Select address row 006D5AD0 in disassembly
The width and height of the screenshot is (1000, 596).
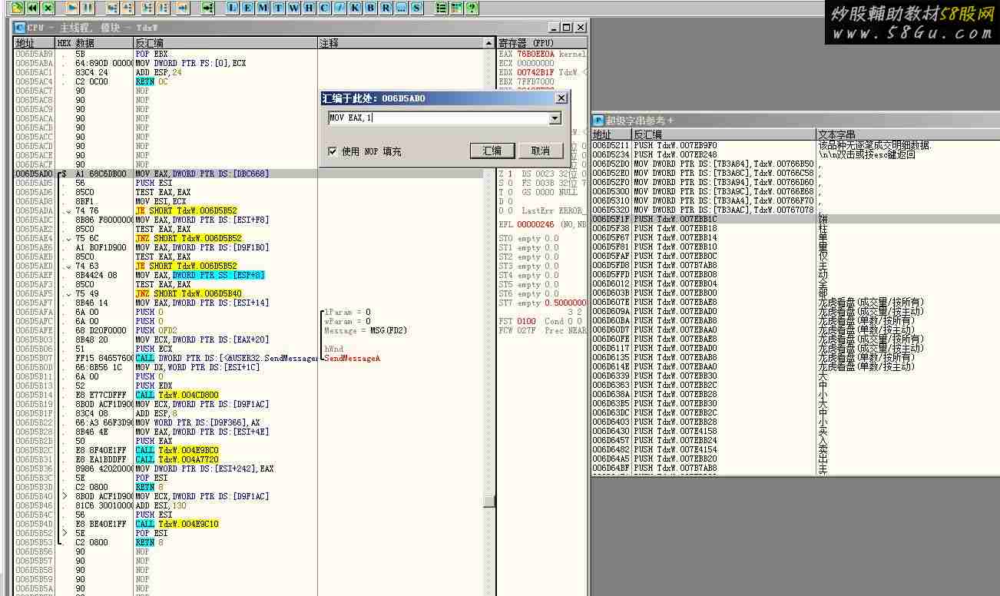point(249,174)
